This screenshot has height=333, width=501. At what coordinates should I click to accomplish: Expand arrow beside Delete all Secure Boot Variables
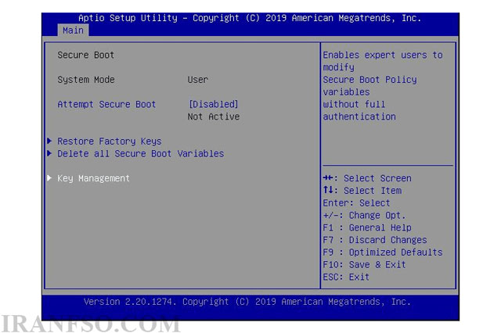click(49, 153)
